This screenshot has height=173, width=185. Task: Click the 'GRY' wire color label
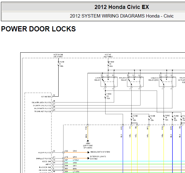[75, 166]
